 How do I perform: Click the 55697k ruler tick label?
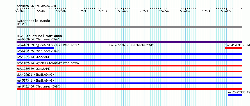click(x=20, y=11)
